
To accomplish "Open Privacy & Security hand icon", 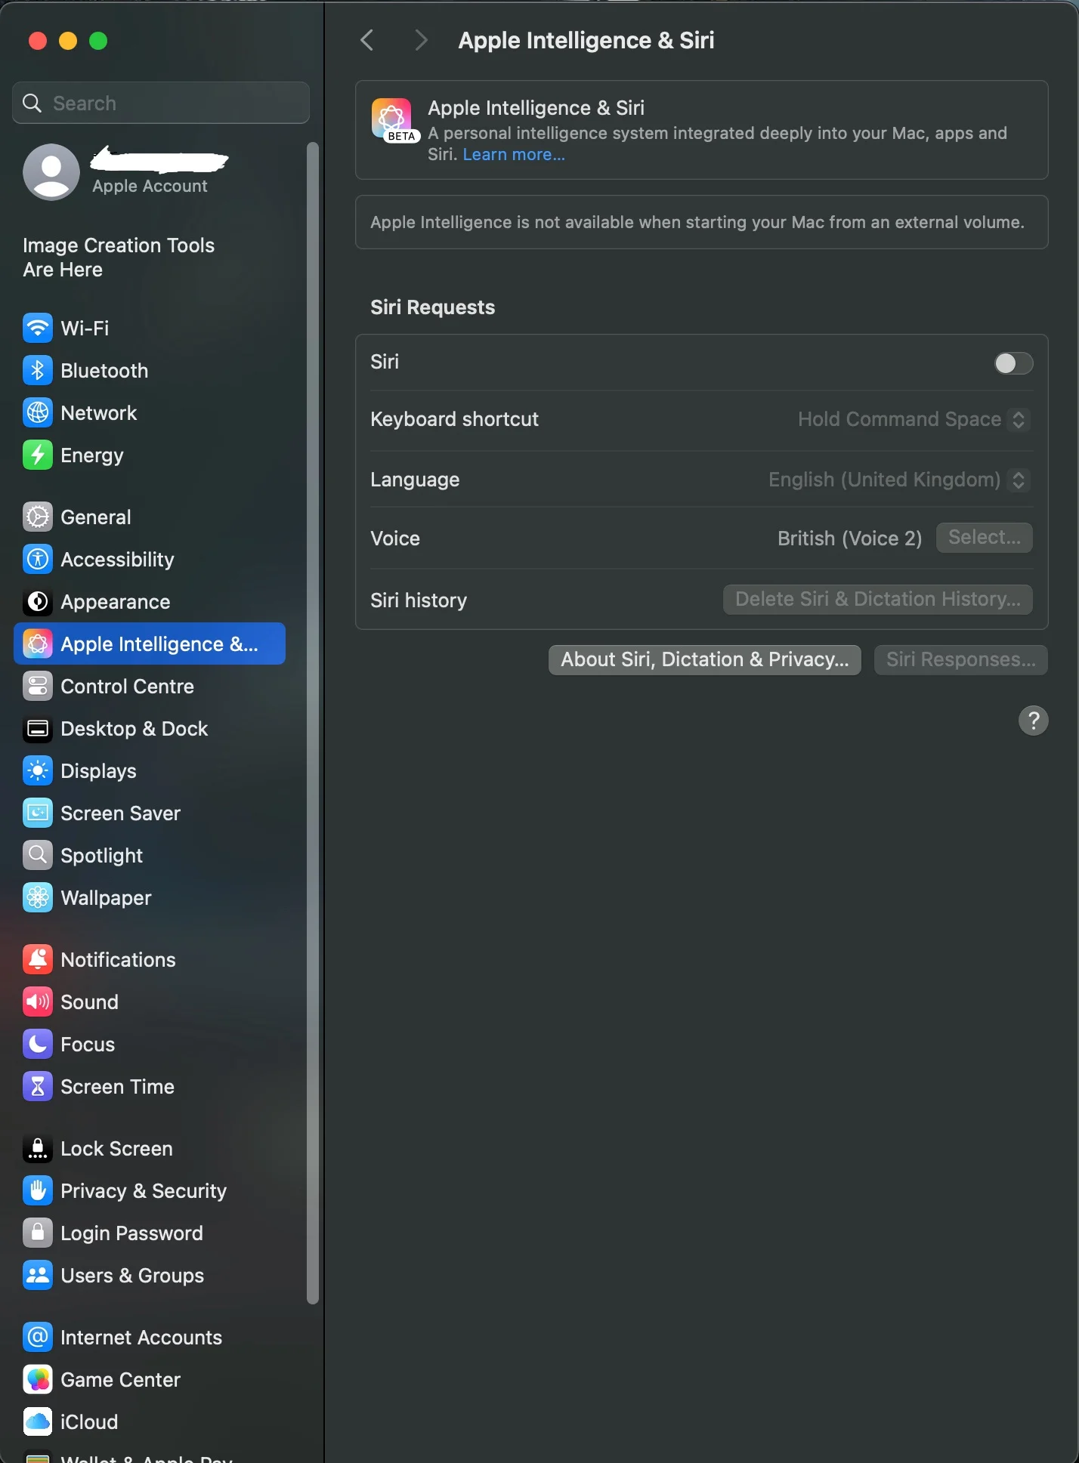I will [x=38, y=1190].
